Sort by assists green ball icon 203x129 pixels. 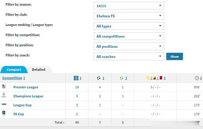[x=121, y=78]
